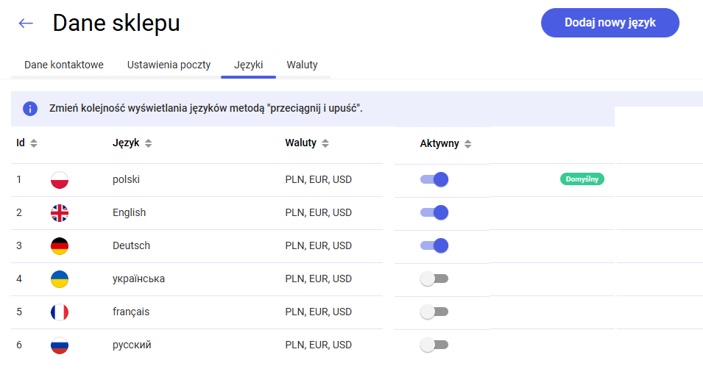The height and width of the screenshot is (388, 703).
Task: Select the polski language name
Action: [x=126, y=179]
